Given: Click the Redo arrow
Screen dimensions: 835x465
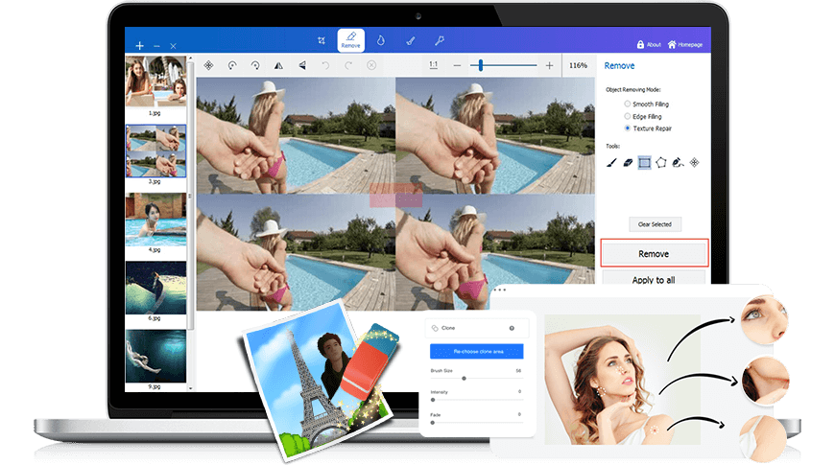Looking at the screenshot, I should pyautogui.click(x=348, y=65).
